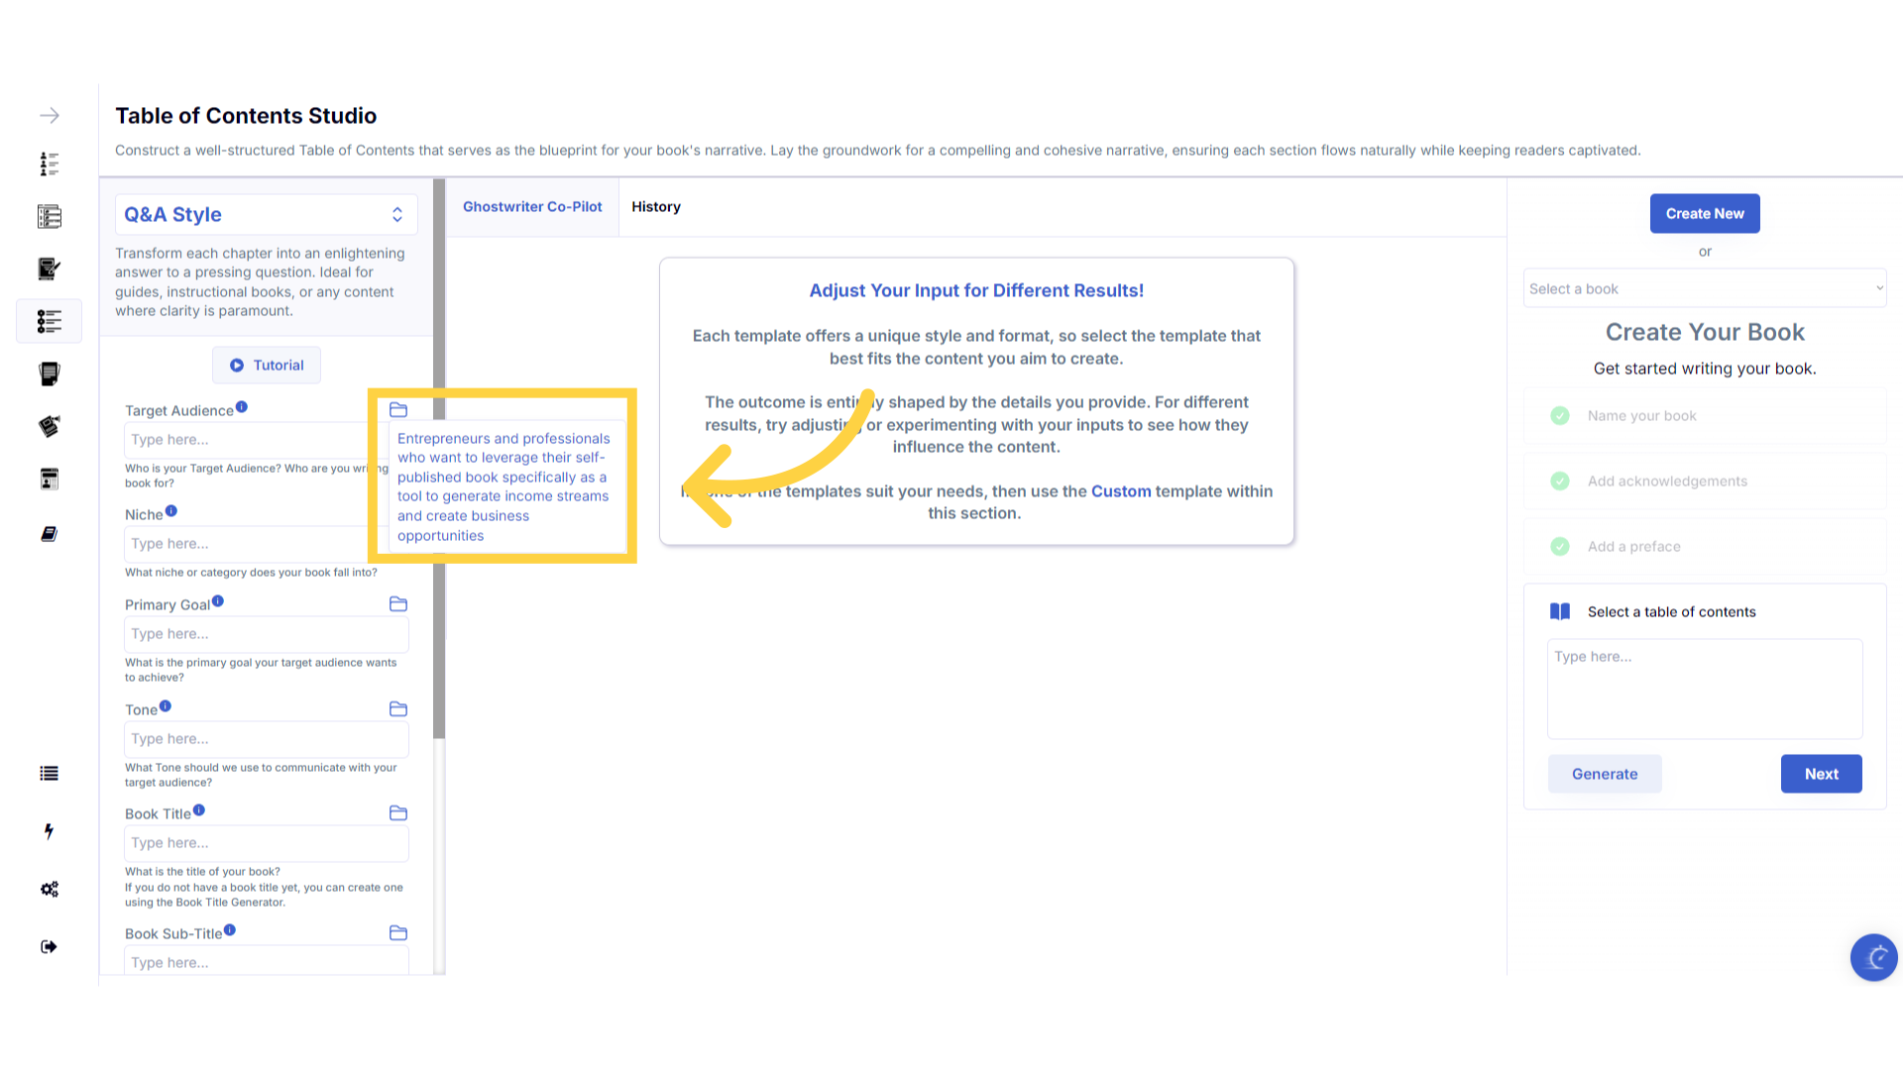The image size is (1903, 1070).
Task: Click the Create New button
Action: (1704, 214)
